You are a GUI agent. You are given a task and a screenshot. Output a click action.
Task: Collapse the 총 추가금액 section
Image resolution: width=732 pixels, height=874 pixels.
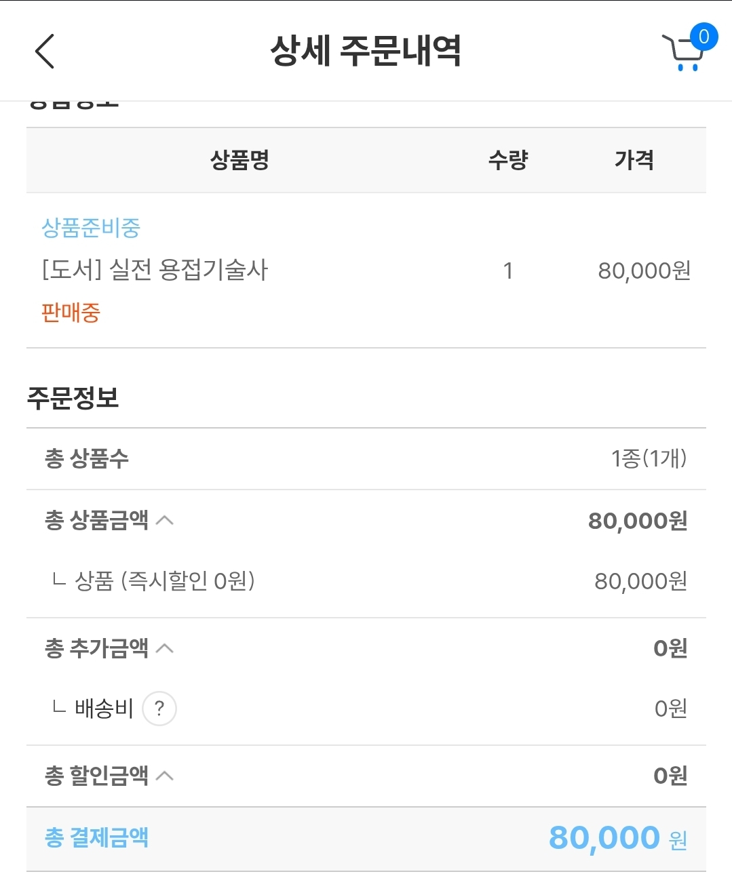[165, 649]
